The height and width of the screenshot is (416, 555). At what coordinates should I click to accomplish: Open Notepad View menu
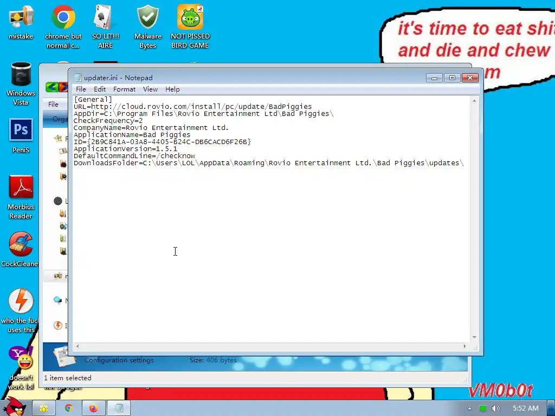click(150, 89)
